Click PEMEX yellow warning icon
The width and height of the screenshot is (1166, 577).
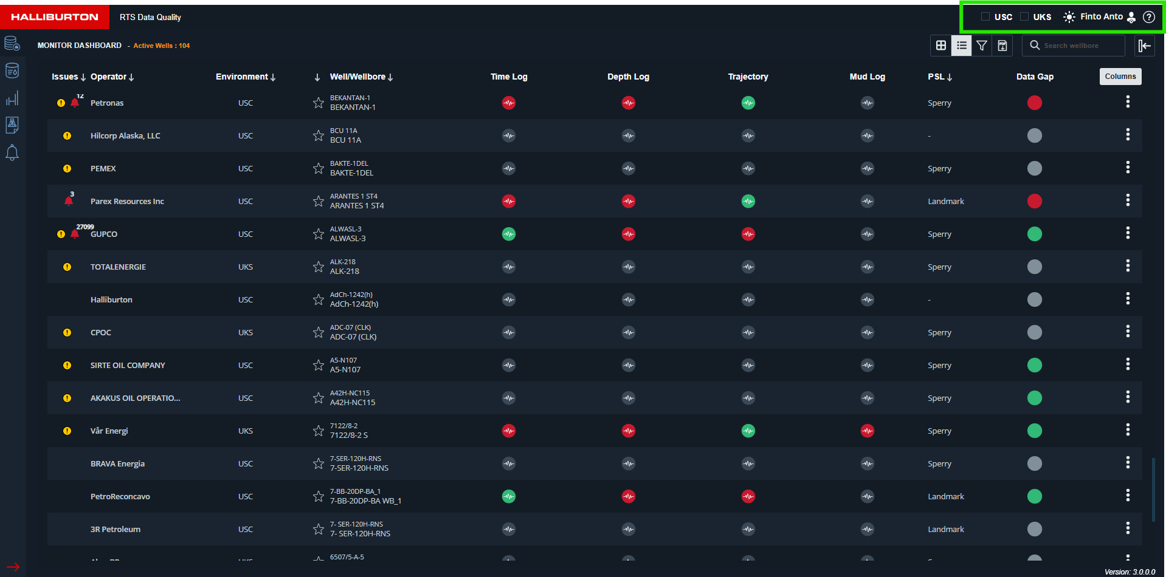pos(67,168)
